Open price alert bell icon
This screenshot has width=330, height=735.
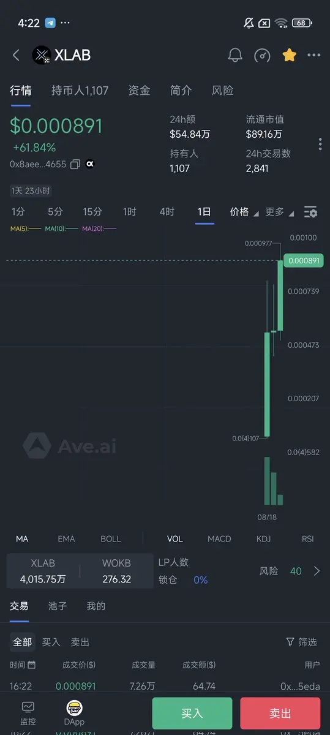coord(235,55)
